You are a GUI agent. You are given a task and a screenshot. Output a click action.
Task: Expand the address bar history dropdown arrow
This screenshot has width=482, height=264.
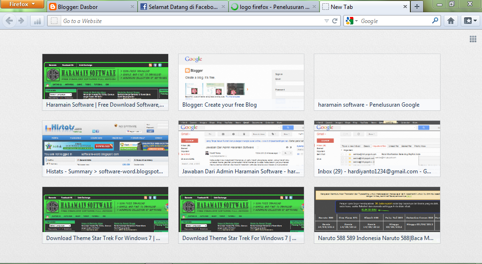pyautogui.click(x=327, y=21)
